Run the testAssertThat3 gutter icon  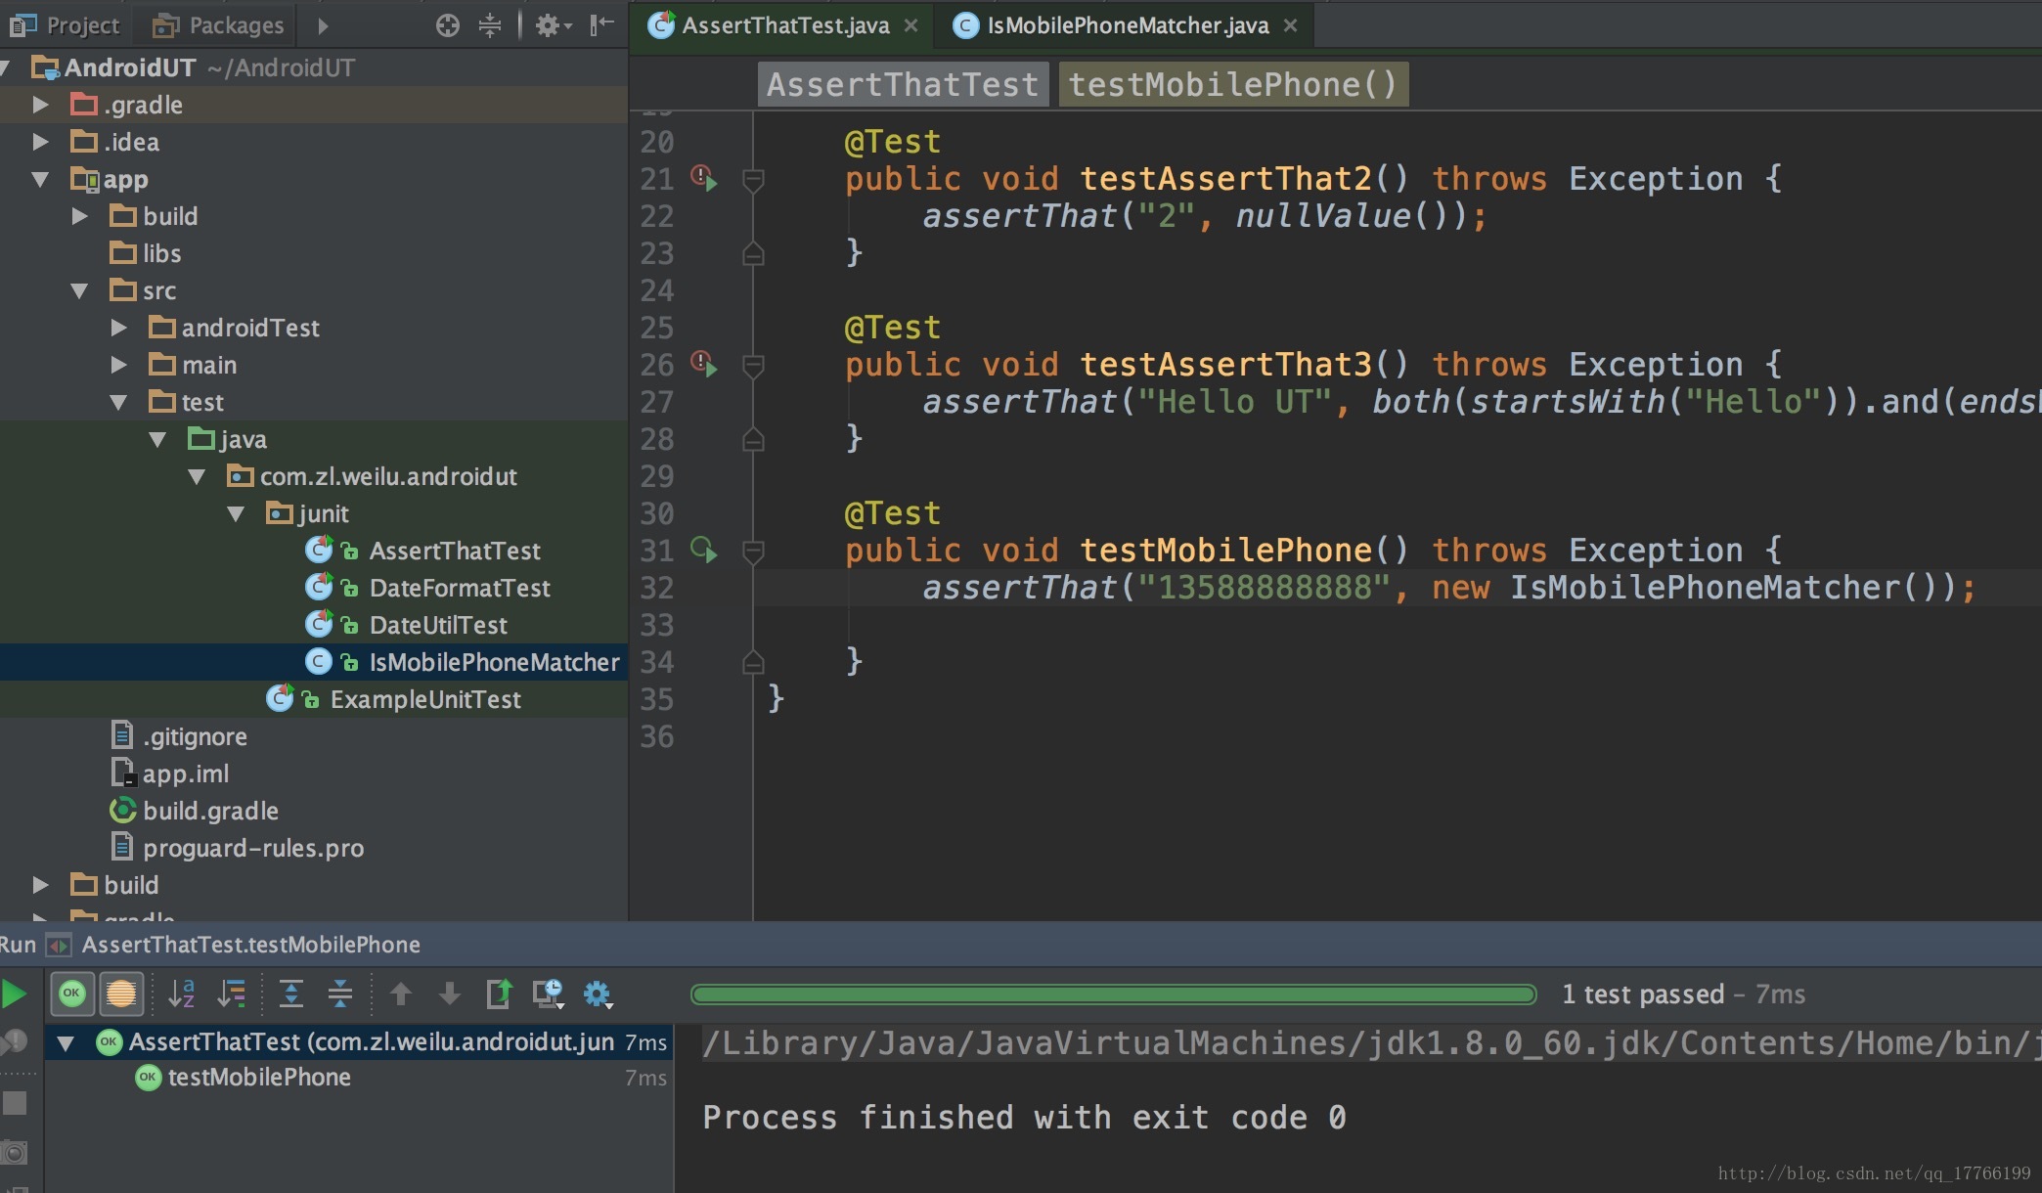704,364
